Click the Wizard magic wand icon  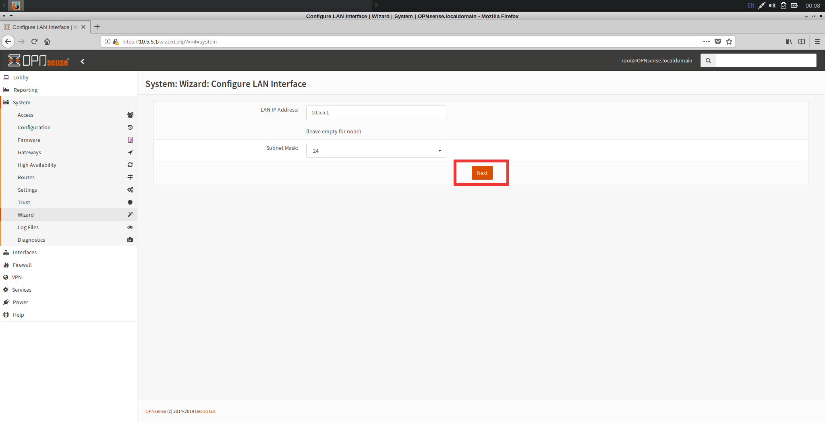click(130, 215)
